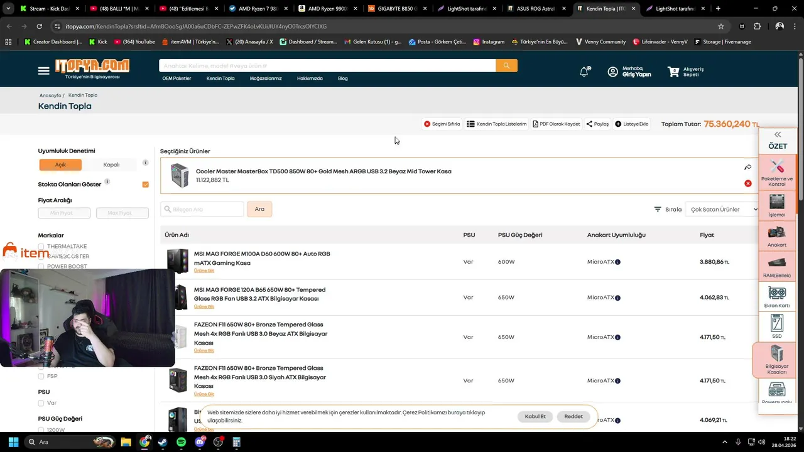Click the Cooler Master MasterBox TD500 thumbnail
Viewport: 804px width, 452px height.
[x=180, y=176]
